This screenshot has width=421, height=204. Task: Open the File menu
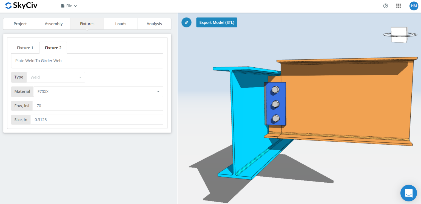click(69, 6)
